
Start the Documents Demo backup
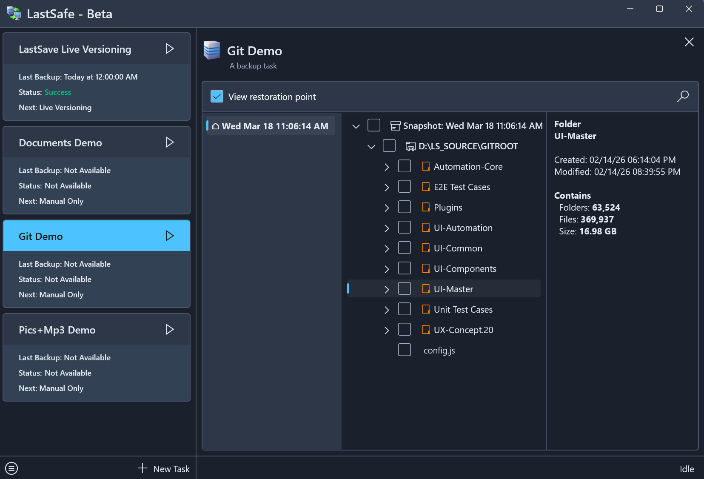170,143
